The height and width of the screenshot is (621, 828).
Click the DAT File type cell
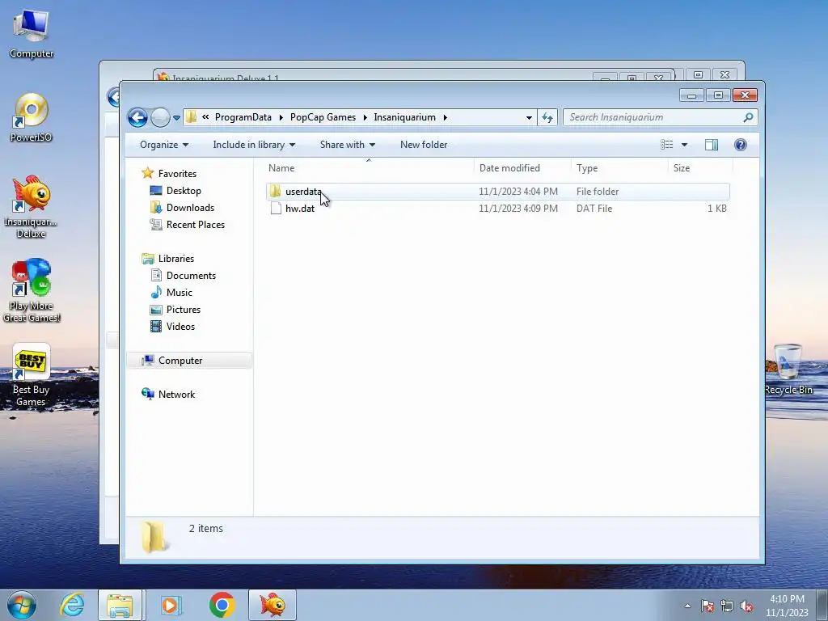pyautogui.click(x=594, y=209)
